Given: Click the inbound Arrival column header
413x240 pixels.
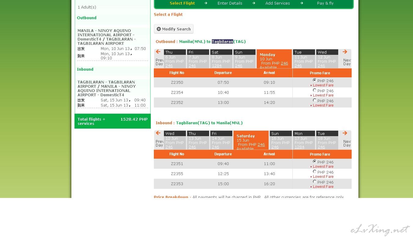Looking at the screenshot, I should [269, 154].
